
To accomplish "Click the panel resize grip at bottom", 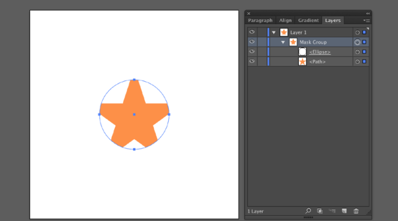I will (308, 217).
